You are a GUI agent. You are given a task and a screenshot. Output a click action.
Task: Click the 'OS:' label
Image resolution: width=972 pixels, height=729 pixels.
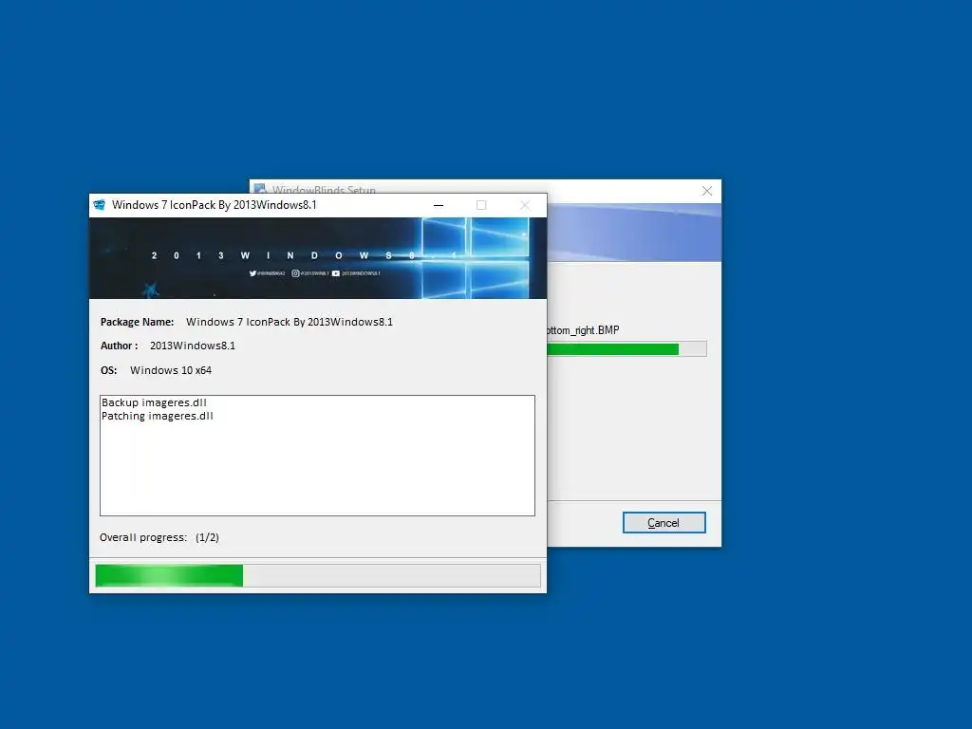(x=108, y=370)
